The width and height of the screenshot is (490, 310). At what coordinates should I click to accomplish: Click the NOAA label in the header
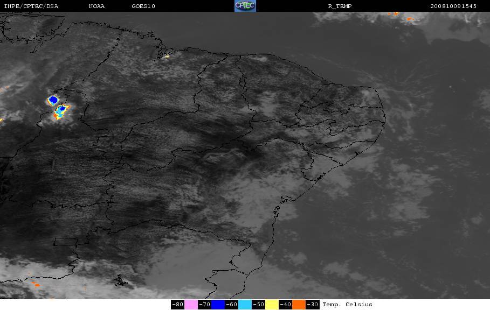click(x=96, y=6)
